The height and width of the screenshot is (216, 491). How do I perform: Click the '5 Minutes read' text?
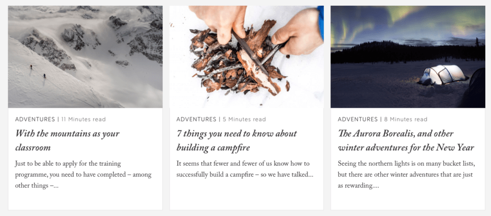click(x=244, y=119)
